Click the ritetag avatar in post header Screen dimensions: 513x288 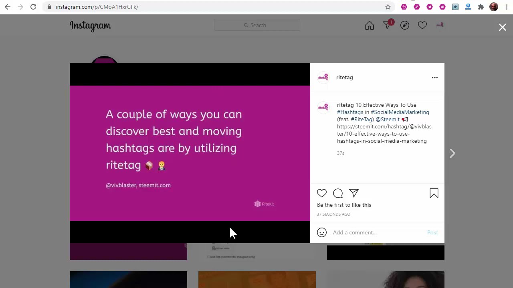click(x=323, y=77)
